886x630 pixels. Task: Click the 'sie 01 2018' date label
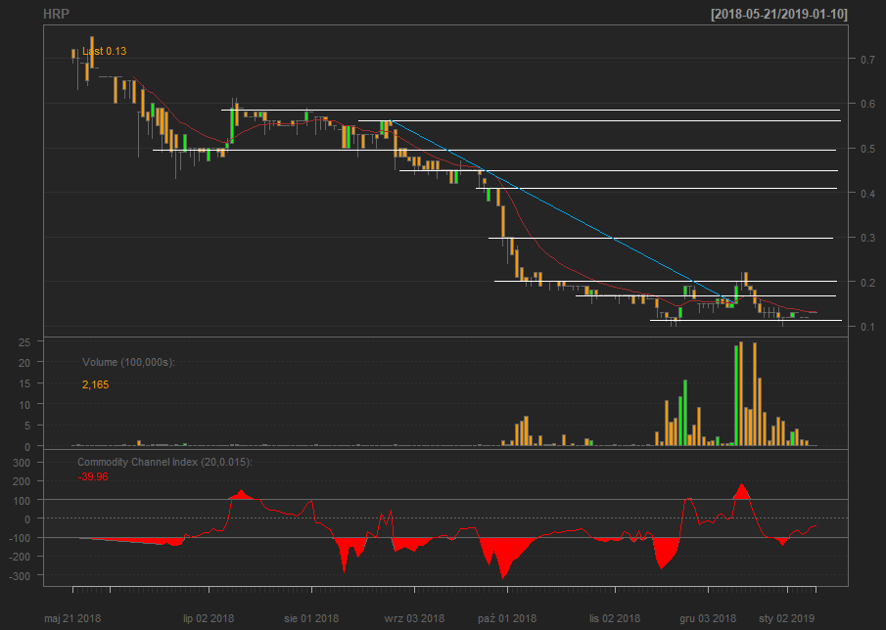click(311, 618)
